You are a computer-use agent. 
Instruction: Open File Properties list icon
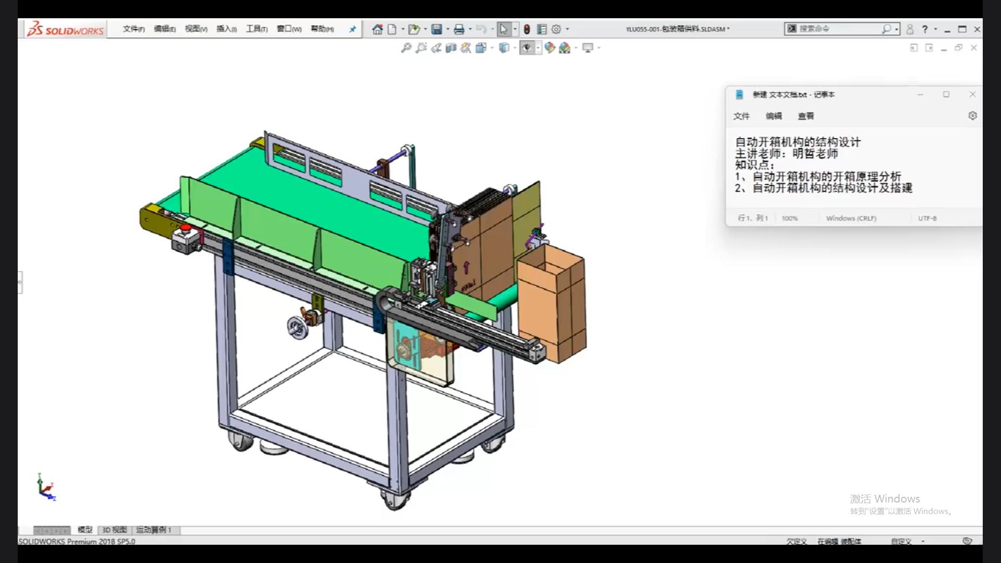point(542,29)
